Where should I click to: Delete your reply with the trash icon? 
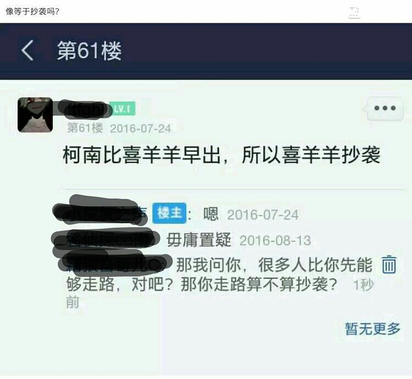(389, 265)
